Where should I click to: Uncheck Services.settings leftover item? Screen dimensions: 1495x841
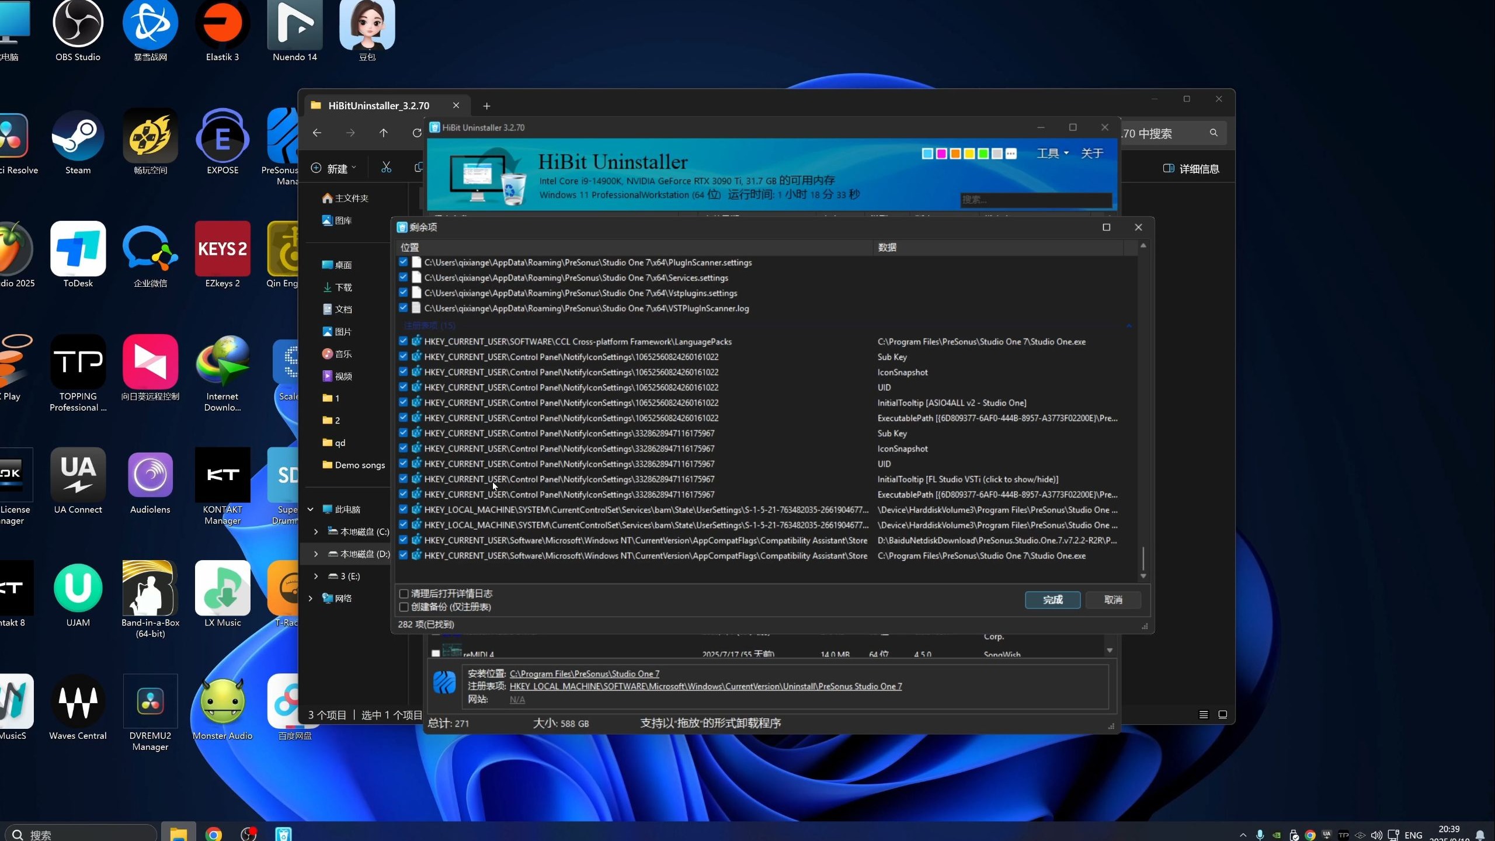click(x=403, y=277)
